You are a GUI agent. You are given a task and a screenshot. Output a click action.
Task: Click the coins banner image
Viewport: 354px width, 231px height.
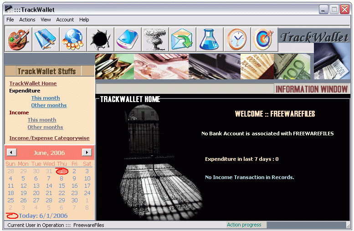115,67
